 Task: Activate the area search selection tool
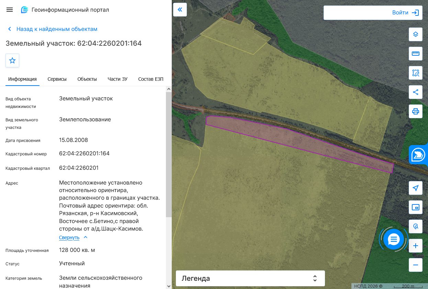416,73
